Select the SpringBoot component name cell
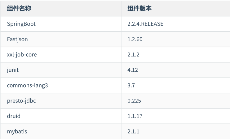The height and width of the screenshot is (139, 230). [x=21, y=24]
